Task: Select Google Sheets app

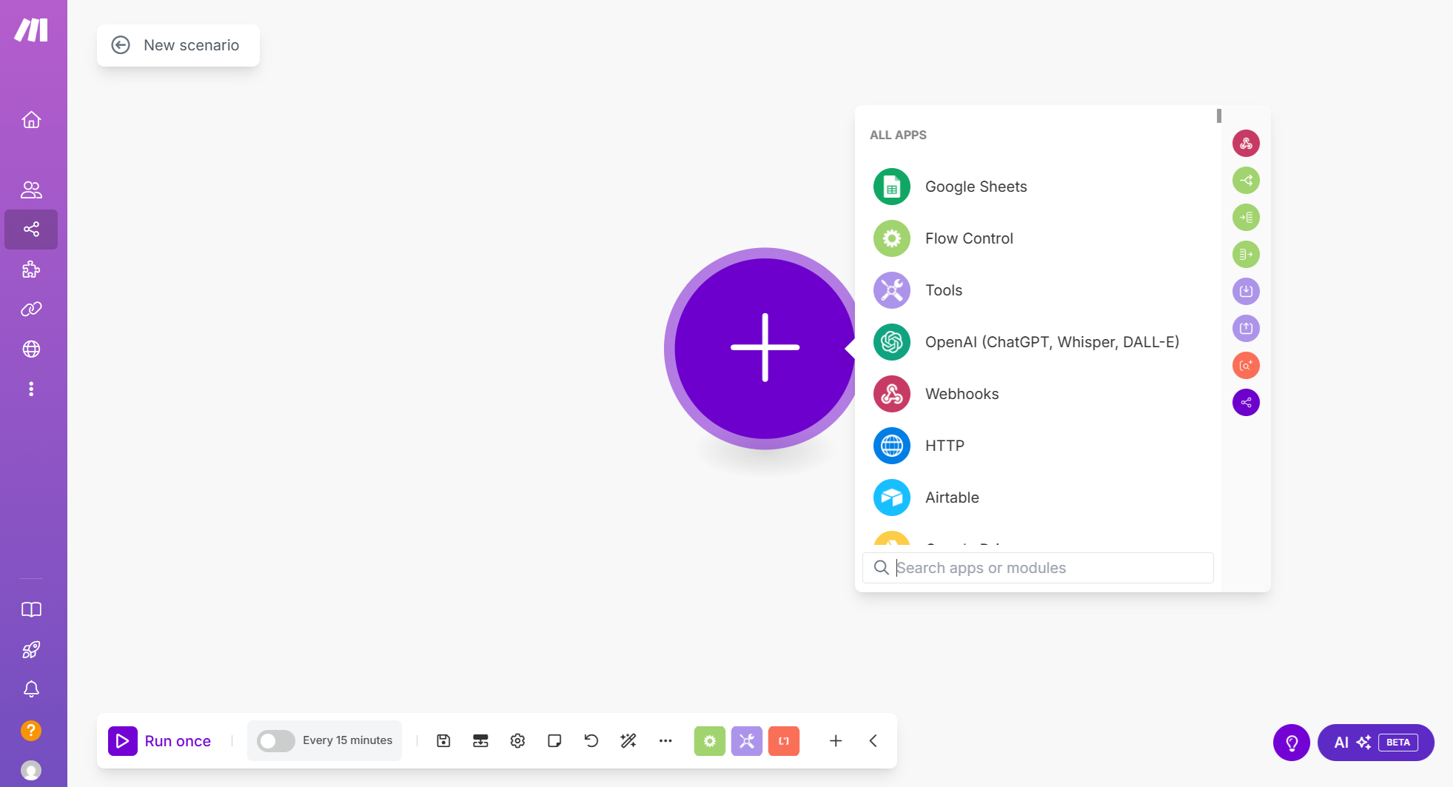Action: 1038,187
